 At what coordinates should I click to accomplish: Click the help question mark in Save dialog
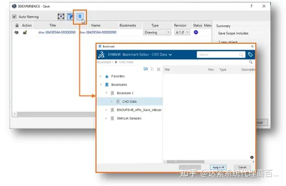point(251,6)
